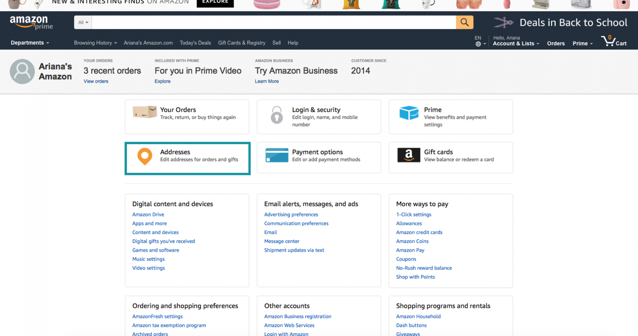Open Ariana's Amazon.com nav item
The width and height of the screenshot is (638, 336).
[x=148, y=43]
